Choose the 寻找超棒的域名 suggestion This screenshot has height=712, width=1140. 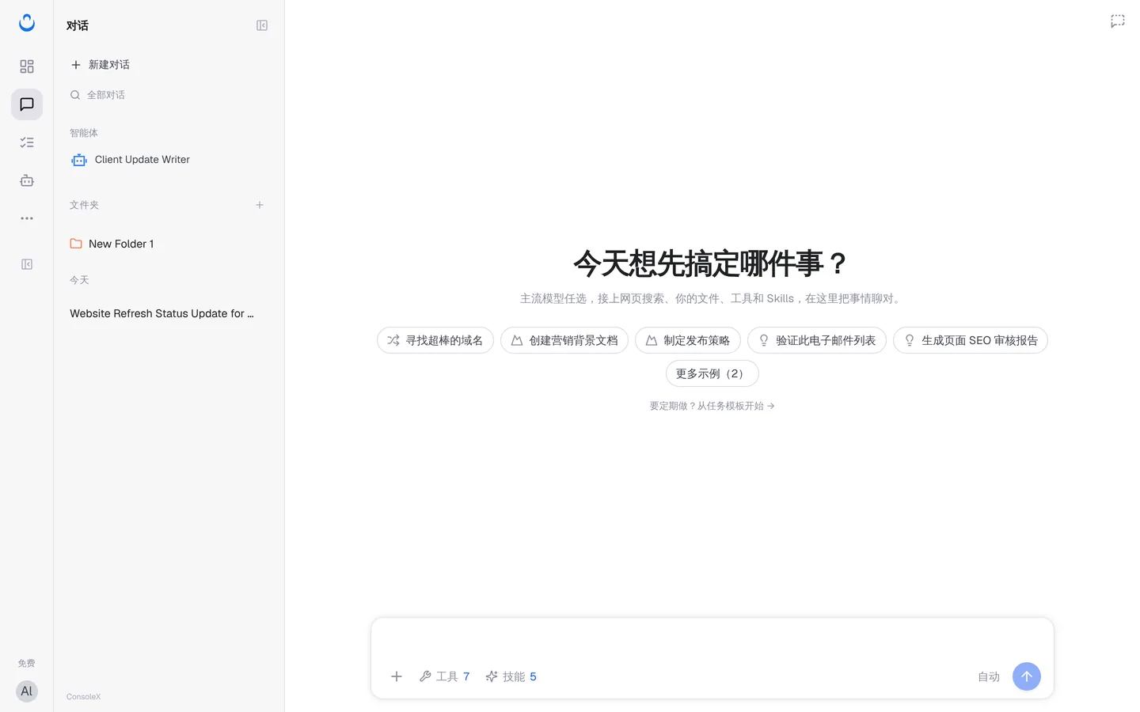click(x=435, y=340)
